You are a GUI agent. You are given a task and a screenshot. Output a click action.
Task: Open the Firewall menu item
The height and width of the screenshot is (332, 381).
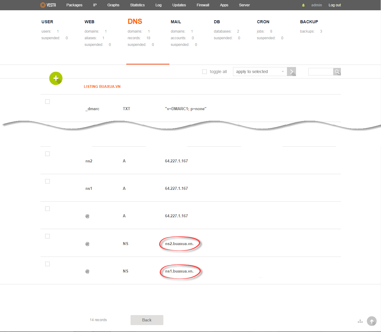(x=203, y=5)
